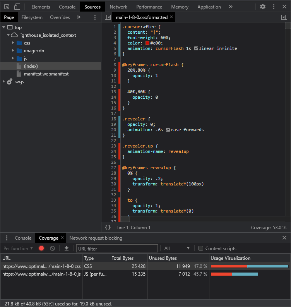
Task: Toggle the device toolbar icon
Action: [17, 7]
